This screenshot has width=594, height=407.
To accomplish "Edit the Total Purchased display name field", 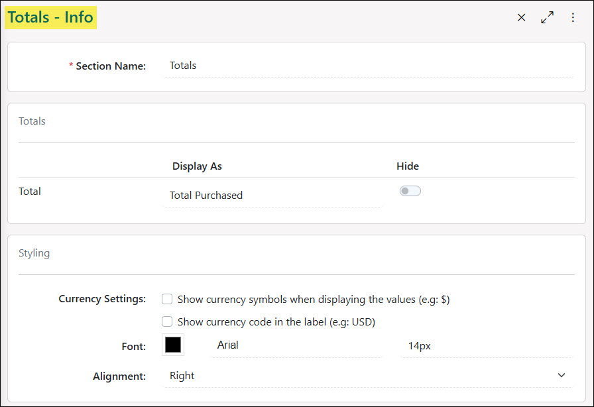I will click(272, 196).
